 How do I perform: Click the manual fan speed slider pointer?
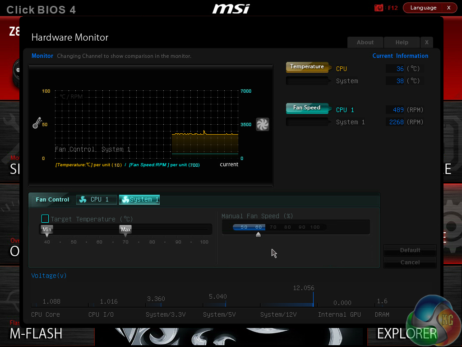[258, 234]
